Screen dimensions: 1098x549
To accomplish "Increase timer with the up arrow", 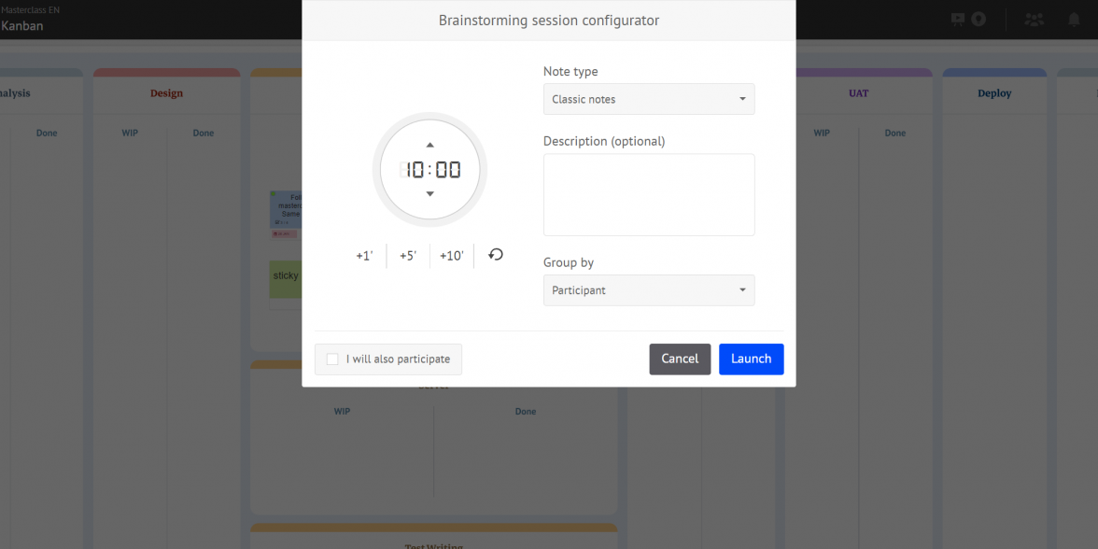I will [x=429, y=146].
